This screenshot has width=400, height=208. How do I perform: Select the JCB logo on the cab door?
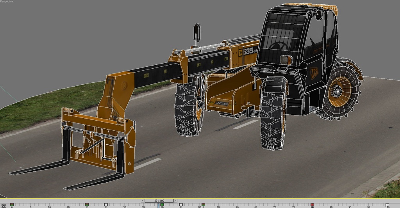click(x=314, y=73)
